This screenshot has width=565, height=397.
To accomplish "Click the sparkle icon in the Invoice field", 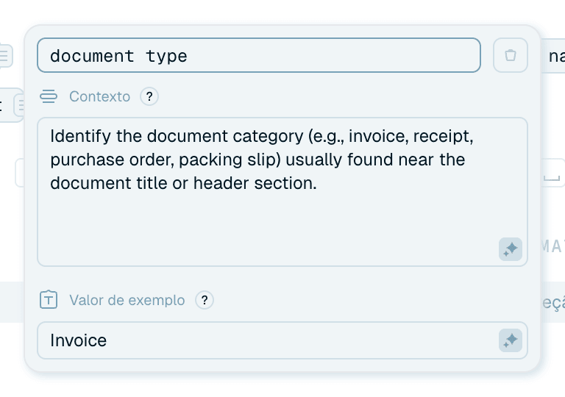I will pyautogui.click(x=511, y=340).
